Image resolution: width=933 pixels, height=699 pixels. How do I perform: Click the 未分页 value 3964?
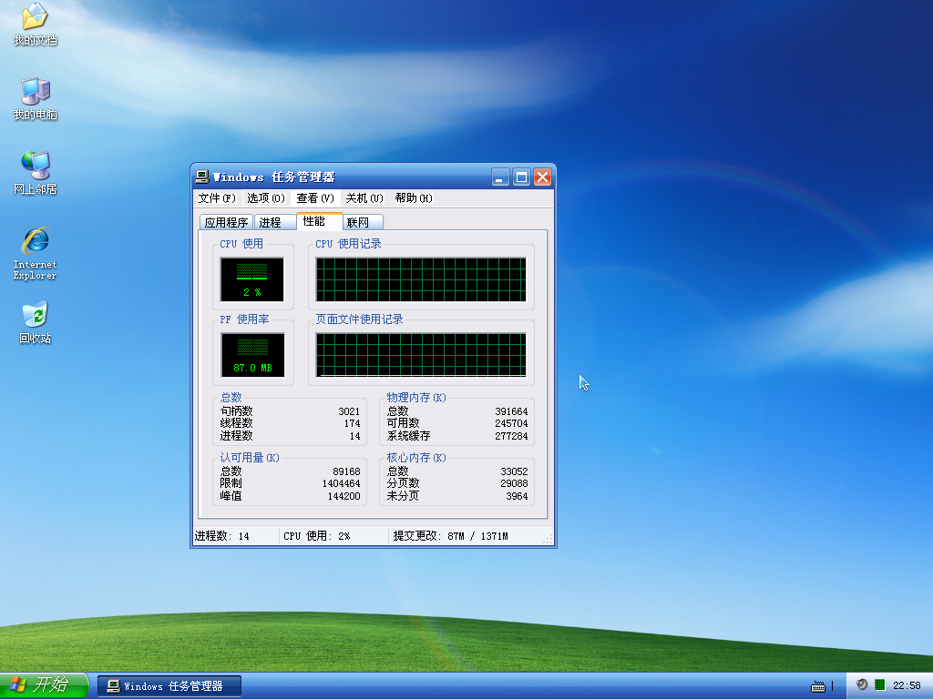[x=518, y=496]
